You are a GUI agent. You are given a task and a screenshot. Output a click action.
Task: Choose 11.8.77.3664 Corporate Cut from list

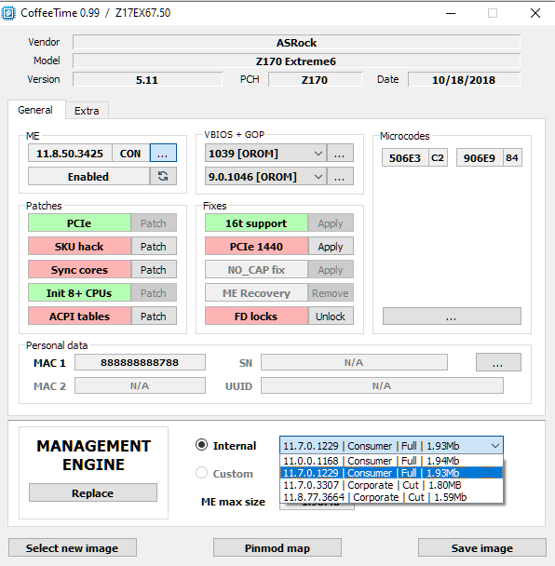[391, 497]
